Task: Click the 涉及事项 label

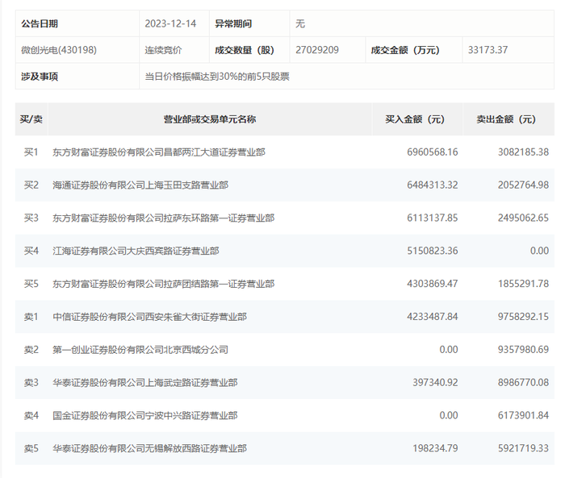Action: tap(40, 77)
